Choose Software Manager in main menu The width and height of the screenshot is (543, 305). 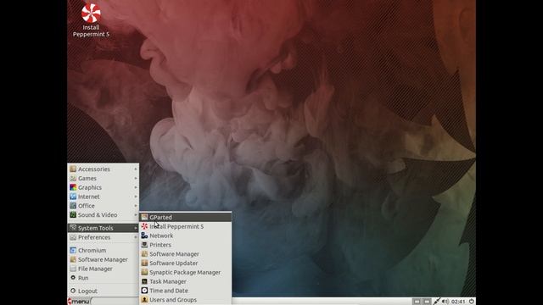point(104,259)
